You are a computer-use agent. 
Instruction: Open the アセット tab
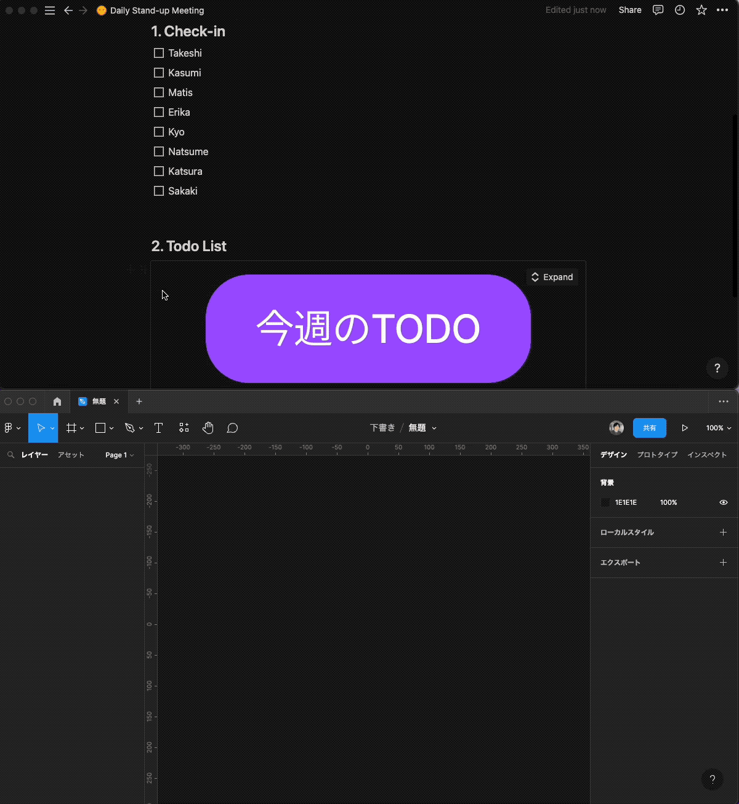click(71, 455)
